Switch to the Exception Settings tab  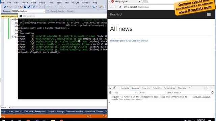(56, 111)
